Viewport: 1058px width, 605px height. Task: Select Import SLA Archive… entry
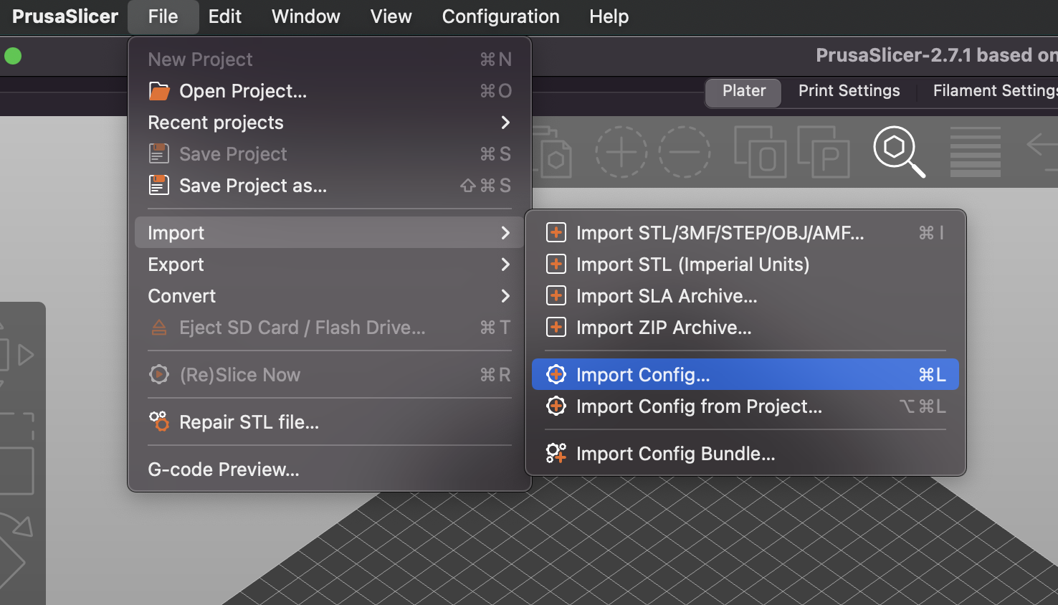click(x=745, y=296)
